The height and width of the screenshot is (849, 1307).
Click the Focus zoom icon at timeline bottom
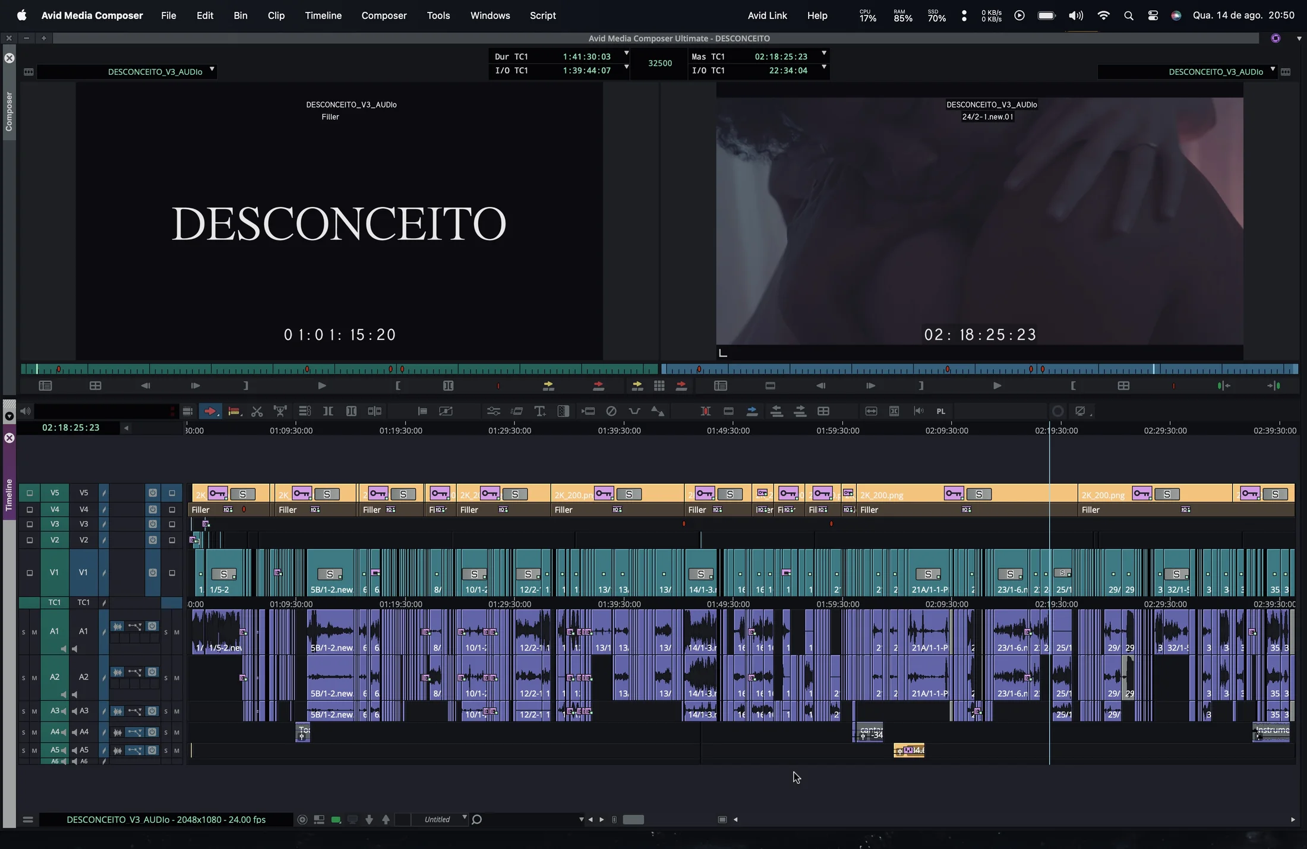302,820
